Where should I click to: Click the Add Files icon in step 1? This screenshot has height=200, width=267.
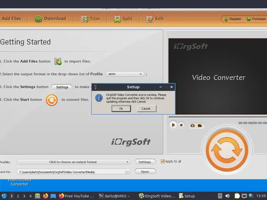[58, 61]
